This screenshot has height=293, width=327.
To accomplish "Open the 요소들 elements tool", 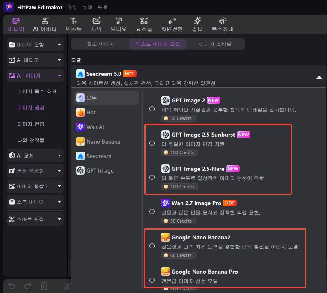I will coord(144,24).
